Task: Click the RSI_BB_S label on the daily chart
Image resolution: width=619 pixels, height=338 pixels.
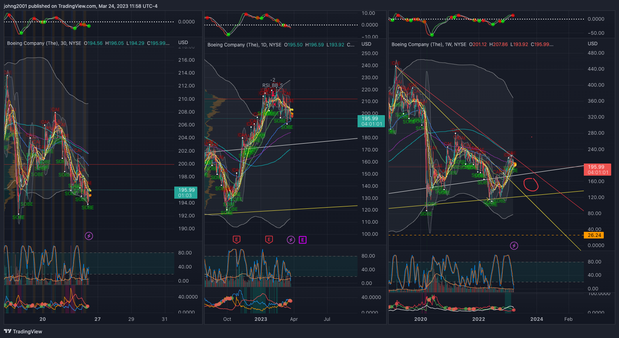Action: click(x=273, y=85)
